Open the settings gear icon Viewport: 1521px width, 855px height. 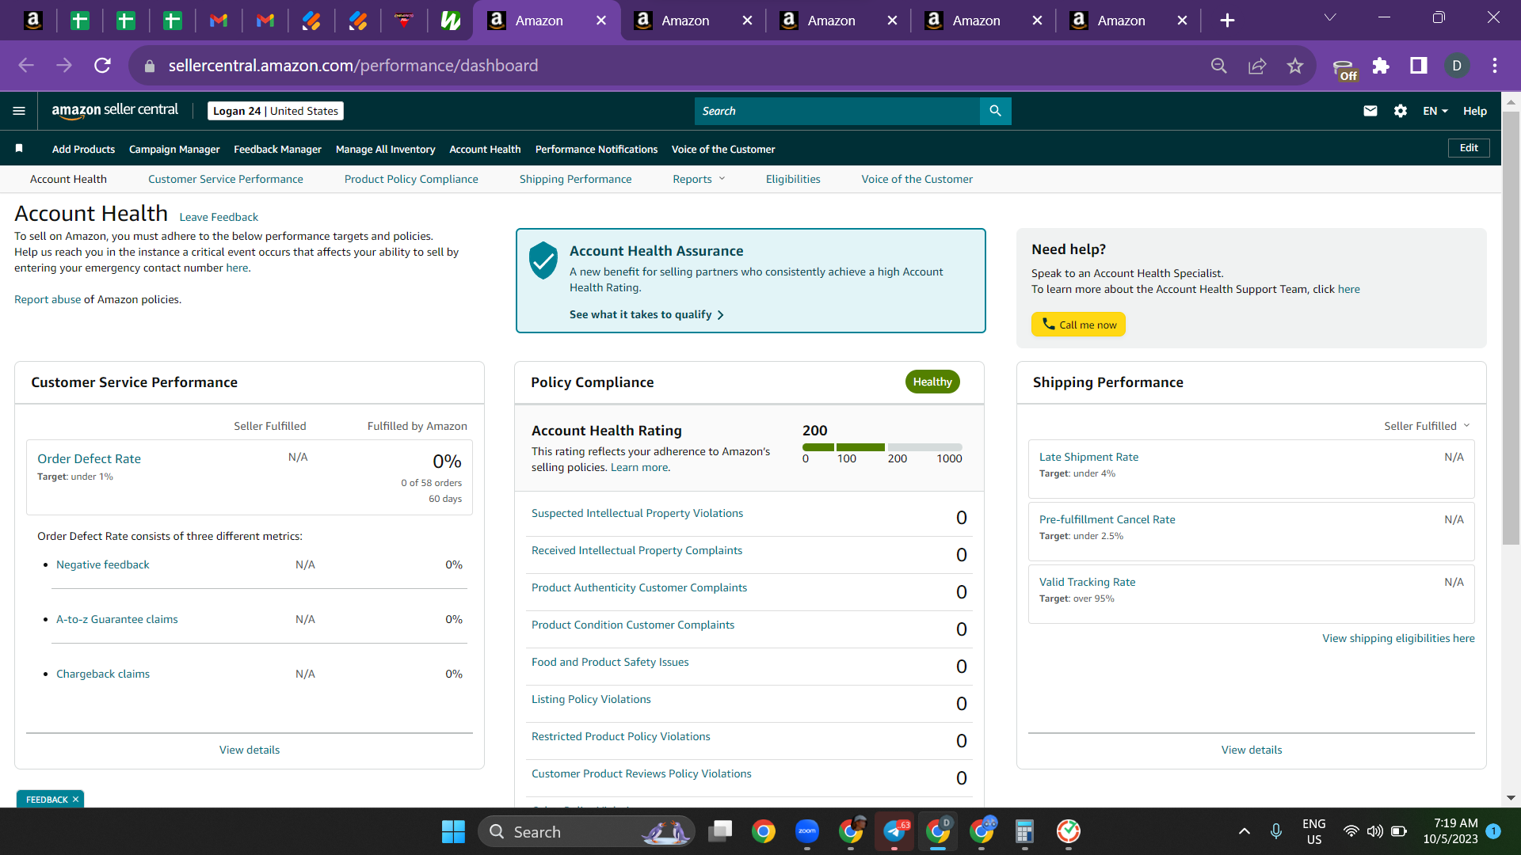coord(1401,111)
